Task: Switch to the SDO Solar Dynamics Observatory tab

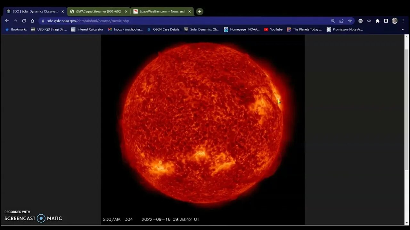Action: point(35,11)
